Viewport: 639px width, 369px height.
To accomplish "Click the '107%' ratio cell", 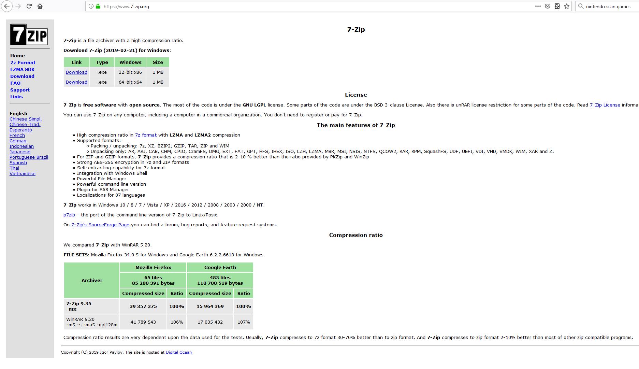I will (x=244, y=322).
